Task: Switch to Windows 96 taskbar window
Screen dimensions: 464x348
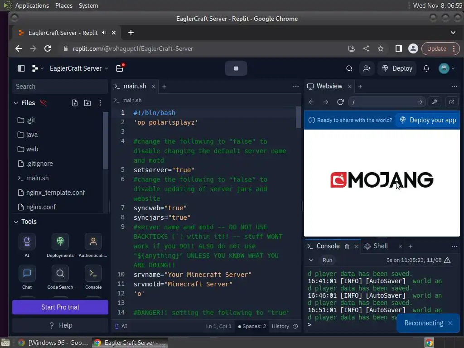Action: click(x=53, y=343)
